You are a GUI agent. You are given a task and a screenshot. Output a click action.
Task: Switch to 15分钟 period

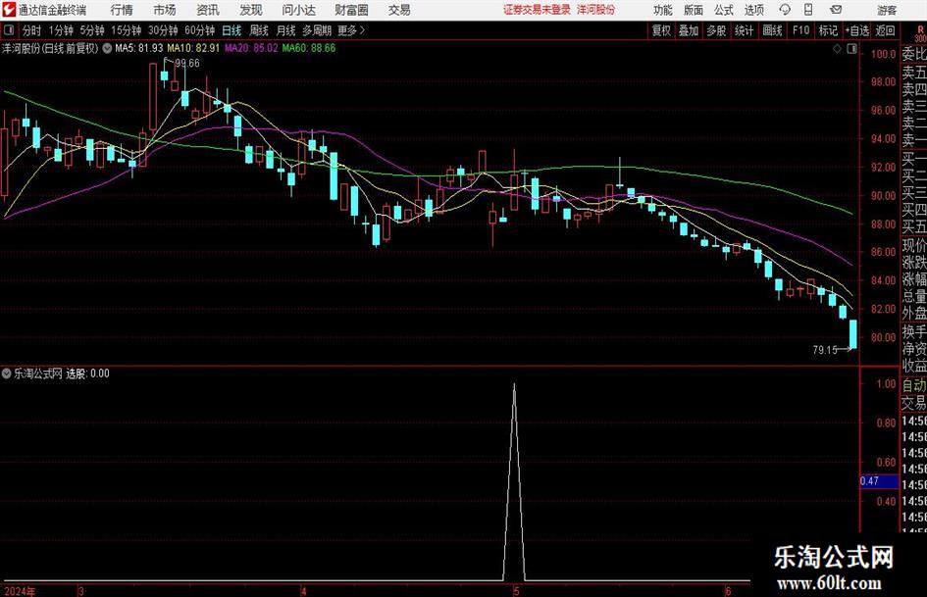click(x=126, y=30)
